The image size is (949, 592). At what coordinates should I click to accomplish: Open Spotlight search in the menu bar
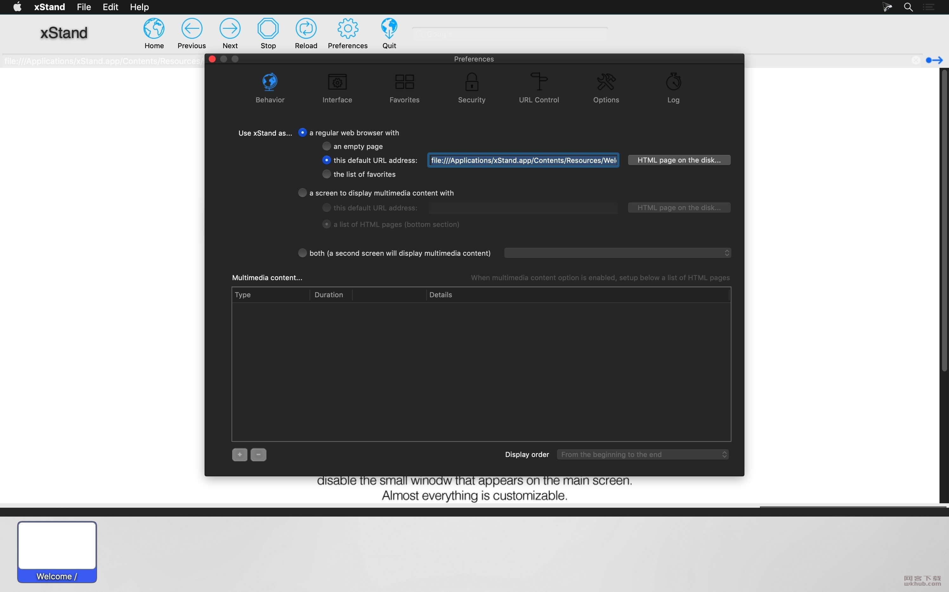(908, 7)
